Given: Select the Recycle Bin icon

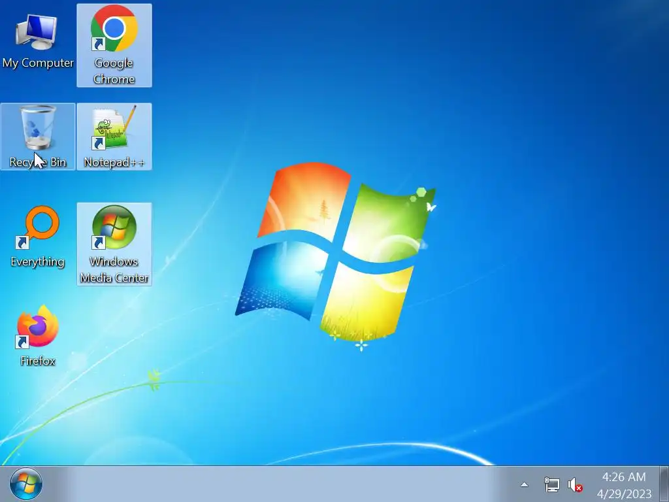Looking at the screenshot, I should [x=37, y=137].
